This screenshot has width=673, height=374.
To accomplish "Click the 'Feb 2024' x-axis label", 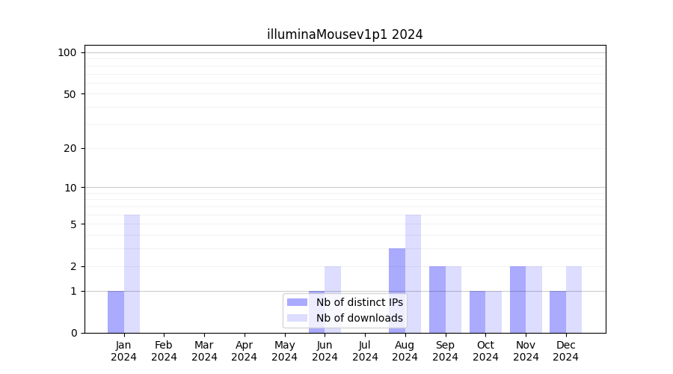I will (x=164, y=351).
